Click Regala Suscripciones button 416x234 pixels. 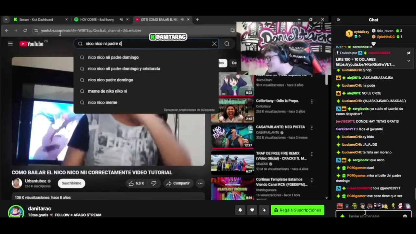(298, 210)
